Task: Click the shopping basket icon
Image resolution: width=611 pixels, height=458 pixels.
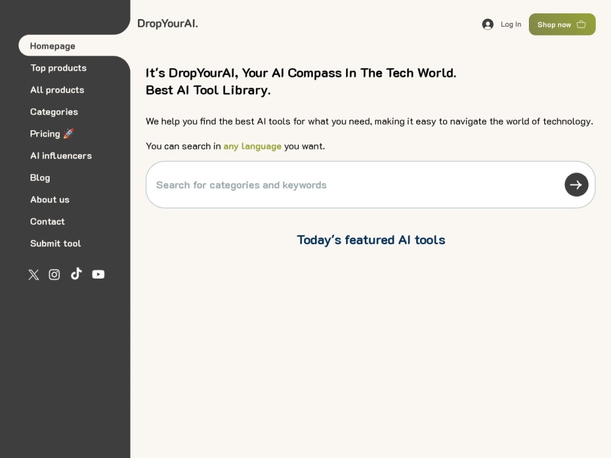Action: [x=581, y=25]
